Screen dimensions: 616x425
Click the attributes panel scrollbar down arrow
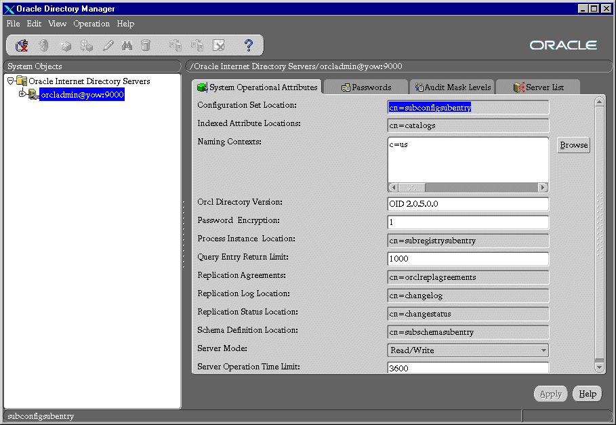pyautogui.click(x=599, y=367)
